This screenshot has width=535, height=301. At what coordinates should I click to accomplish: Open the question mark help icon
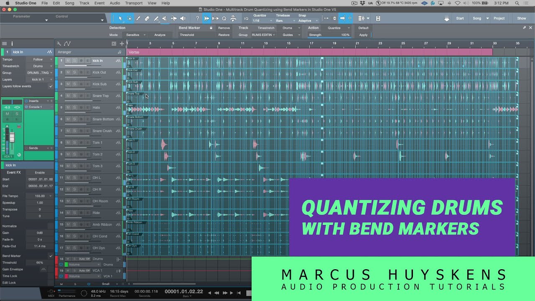click(x=197, y=18)
